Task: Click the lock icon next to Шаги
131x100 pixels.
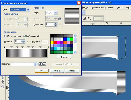Action: pos(60,19)
